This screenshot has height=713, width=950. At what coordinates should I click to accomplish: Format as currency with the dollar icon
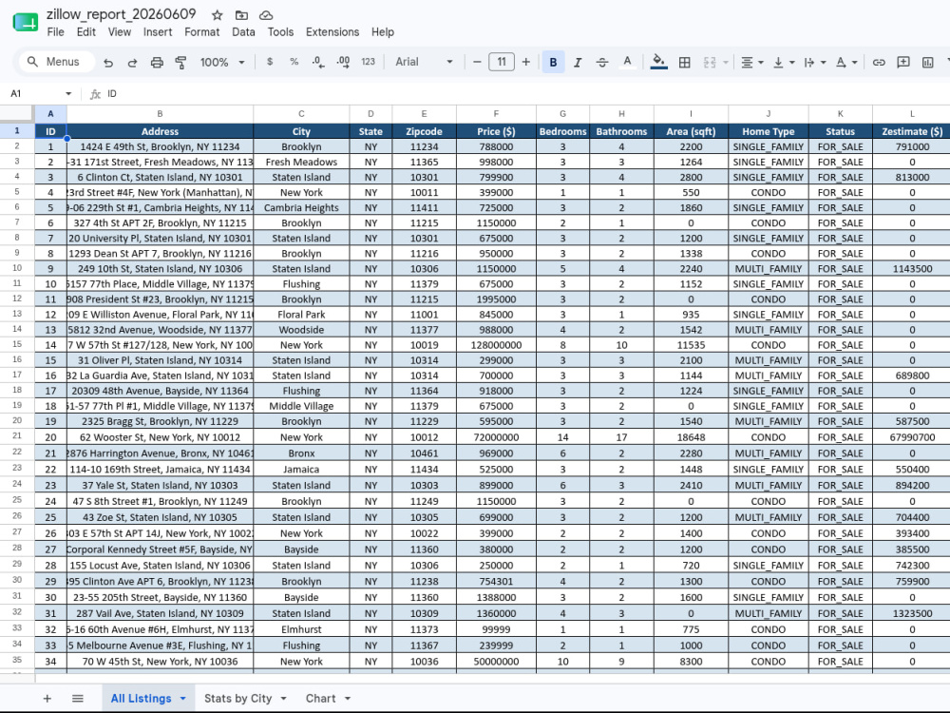pyautogui.click(x=270, y=62)
